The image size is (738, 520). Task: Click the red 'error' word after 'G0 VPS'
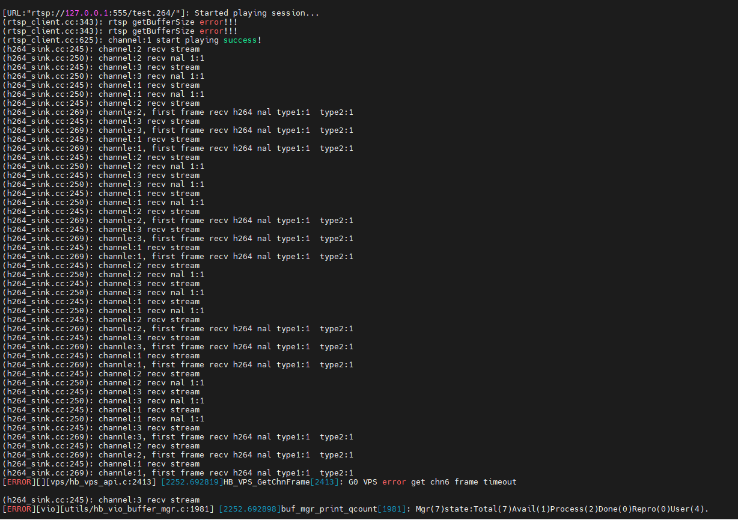[394, 482]
